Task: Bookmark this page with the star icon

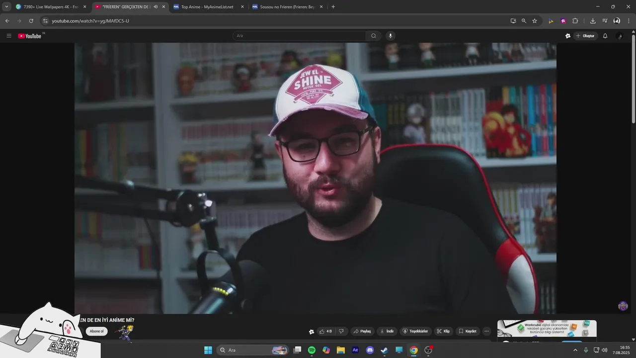Action: 535,21
